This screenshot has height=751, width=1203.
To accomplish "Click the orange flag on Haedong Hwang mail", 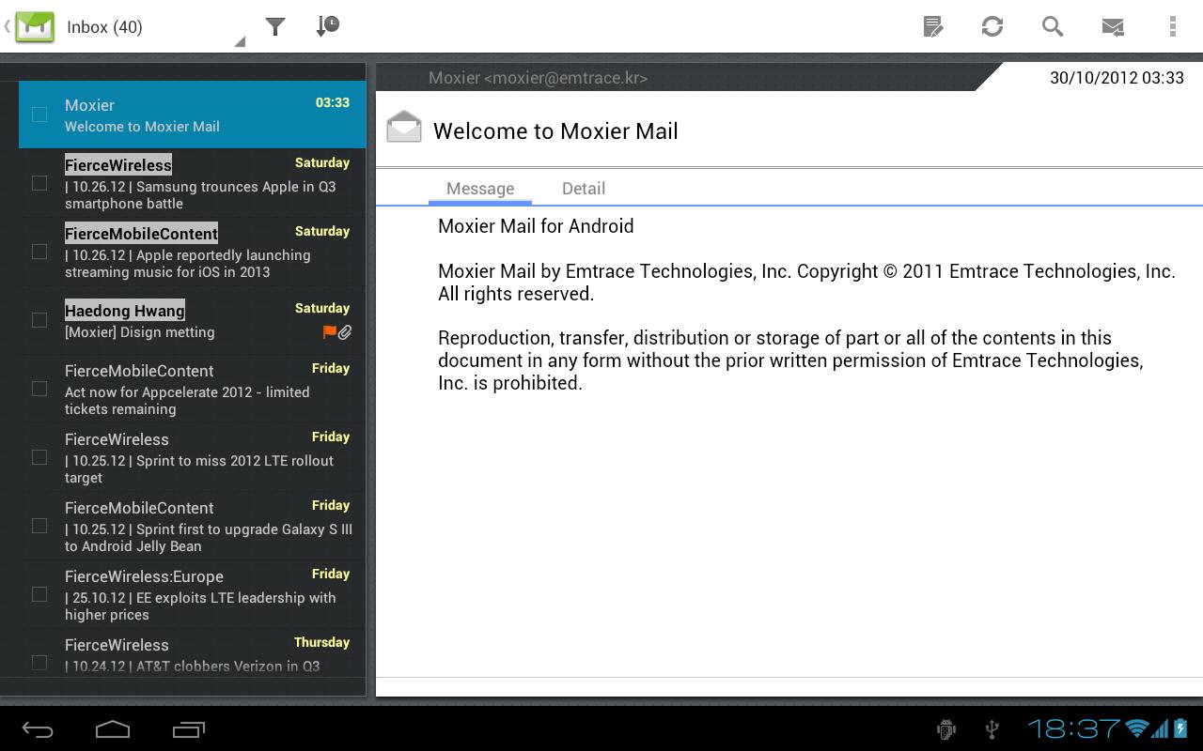I will tap(330, 332).
